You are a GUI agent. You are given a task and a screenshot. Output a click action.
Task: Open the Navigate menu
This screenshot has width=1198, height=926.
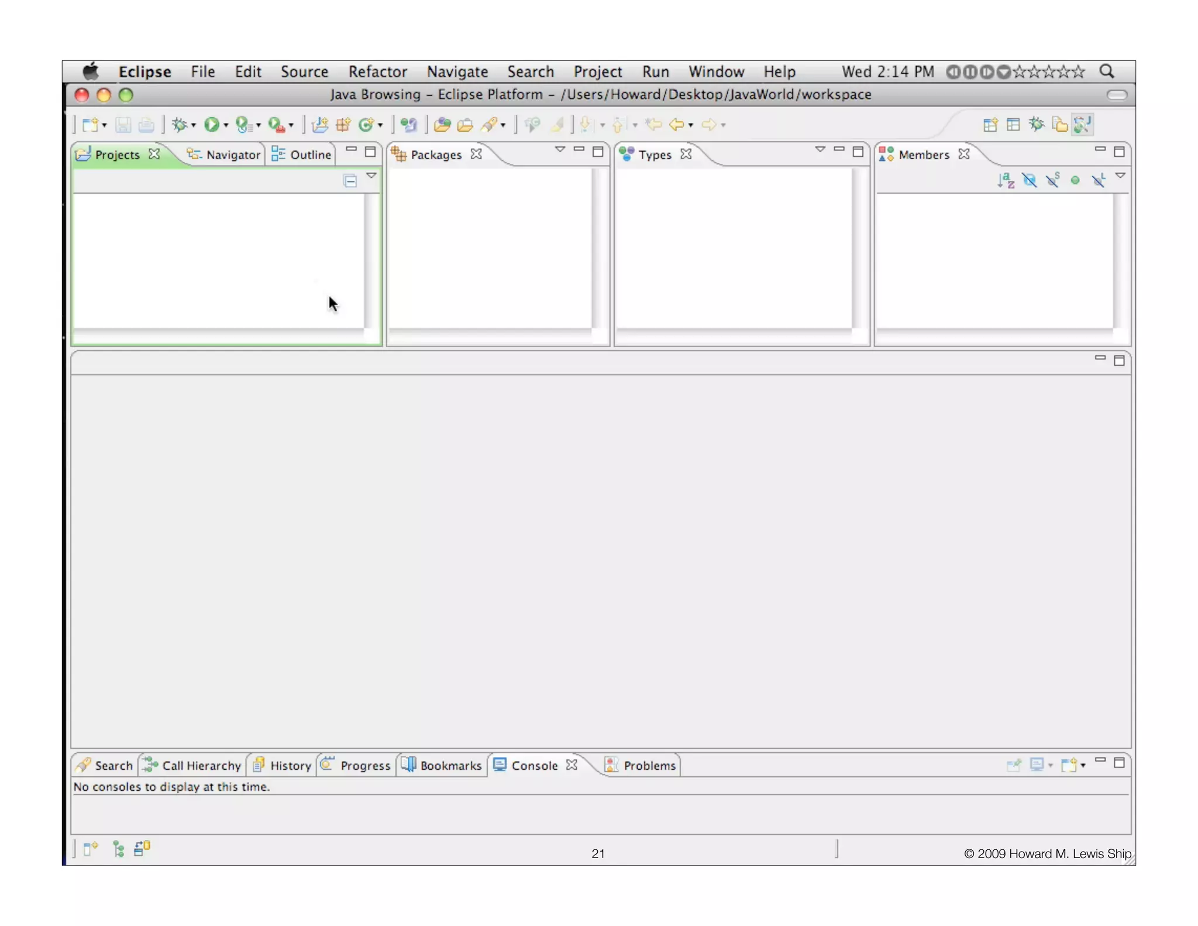457,72
